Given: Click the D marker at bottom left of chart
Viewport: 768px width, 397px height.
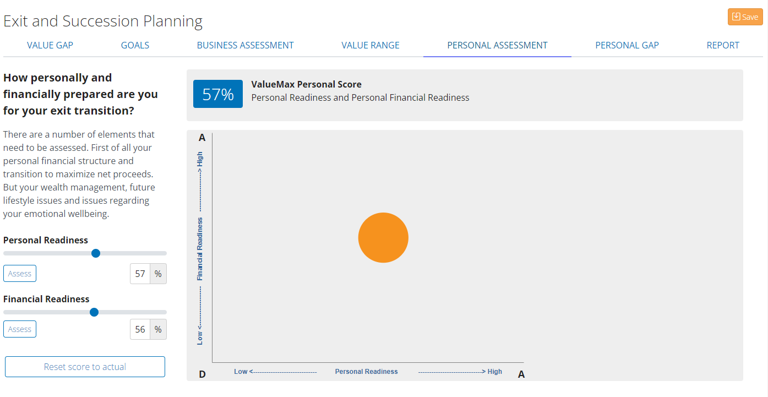Looking at the screenshot, I should (202, 373).
